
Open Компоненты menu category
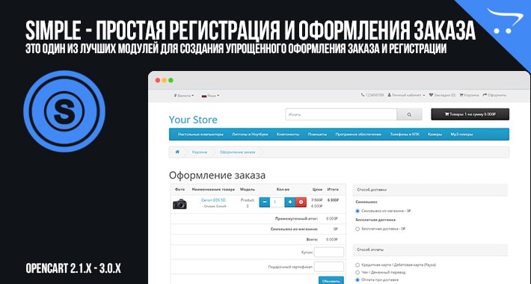[x=288, y=135]
